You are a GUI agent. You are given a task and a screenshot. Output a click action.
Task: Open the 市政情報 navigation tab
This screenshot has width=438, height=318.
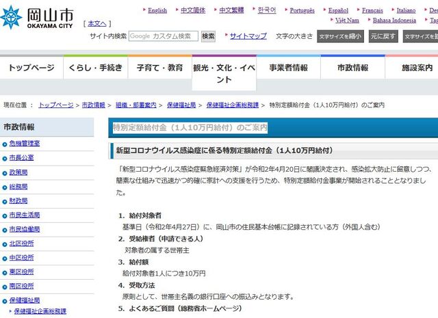coord(353,68)
